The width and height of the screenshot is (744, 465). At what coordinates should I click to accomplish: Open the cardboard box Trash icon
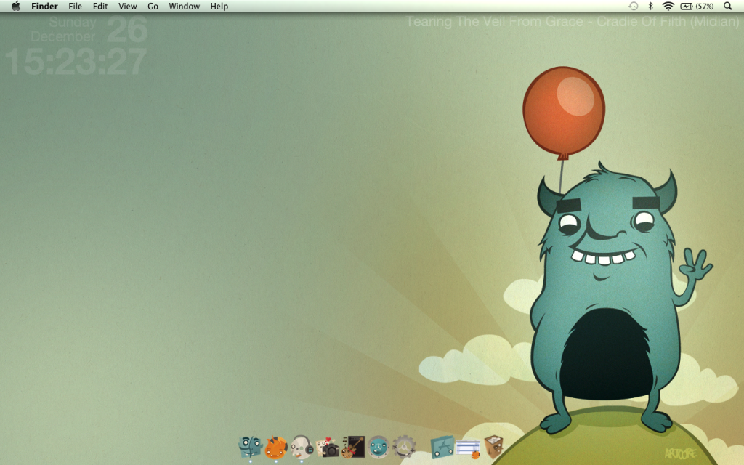pyautogui.click(x=493, y=448)
